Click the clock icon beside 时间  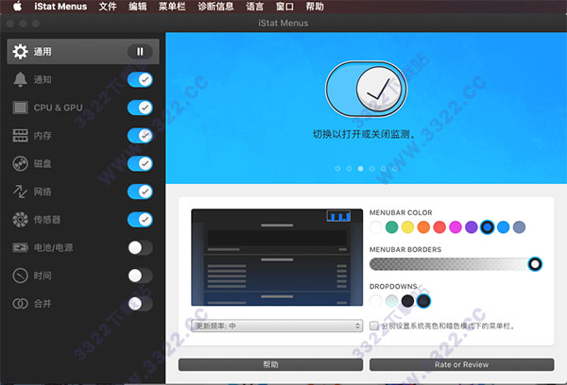(20, 276)
